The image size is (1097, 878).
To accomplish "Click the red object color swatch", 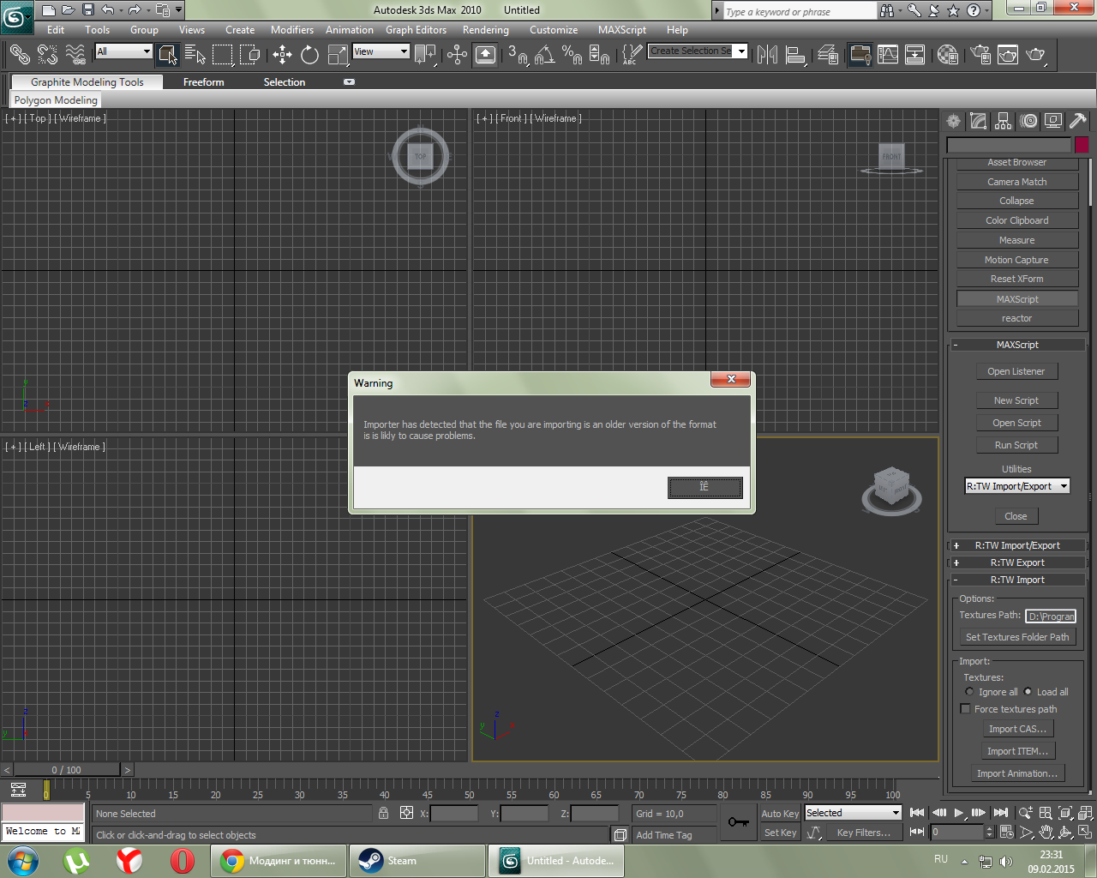I will pyautogui.click(x=1082, y=145).
